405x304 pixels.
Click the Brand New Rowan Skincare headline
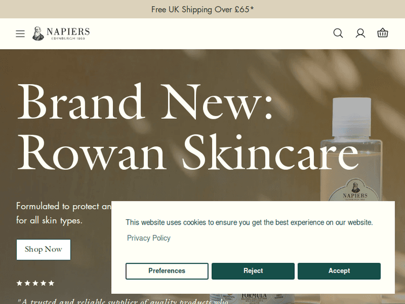[188, 126]
